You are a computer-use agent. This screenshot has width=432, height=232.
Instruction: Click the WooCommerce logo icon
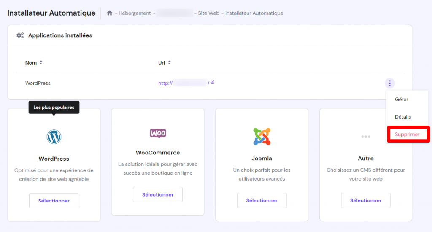click(x=158, y=133)
